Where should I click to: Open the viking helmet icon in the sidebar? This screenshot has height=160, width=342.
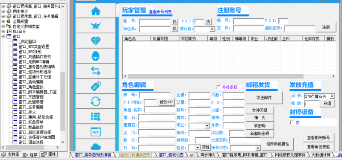click(x=96, y=26)
